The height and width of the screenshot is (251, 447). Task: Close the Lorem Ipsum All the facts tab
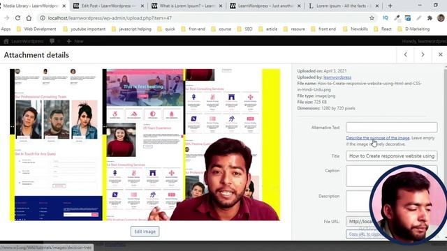pos(377,6)
